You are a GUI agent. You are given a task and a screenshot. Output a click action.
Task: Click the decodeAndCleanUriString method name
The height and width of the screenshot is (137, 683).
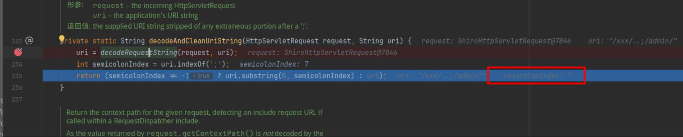pyautogui.click(x=195, y=41)
